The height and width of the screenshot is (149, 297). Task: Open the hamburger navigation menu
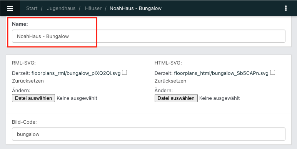click(x=10, y=8)
